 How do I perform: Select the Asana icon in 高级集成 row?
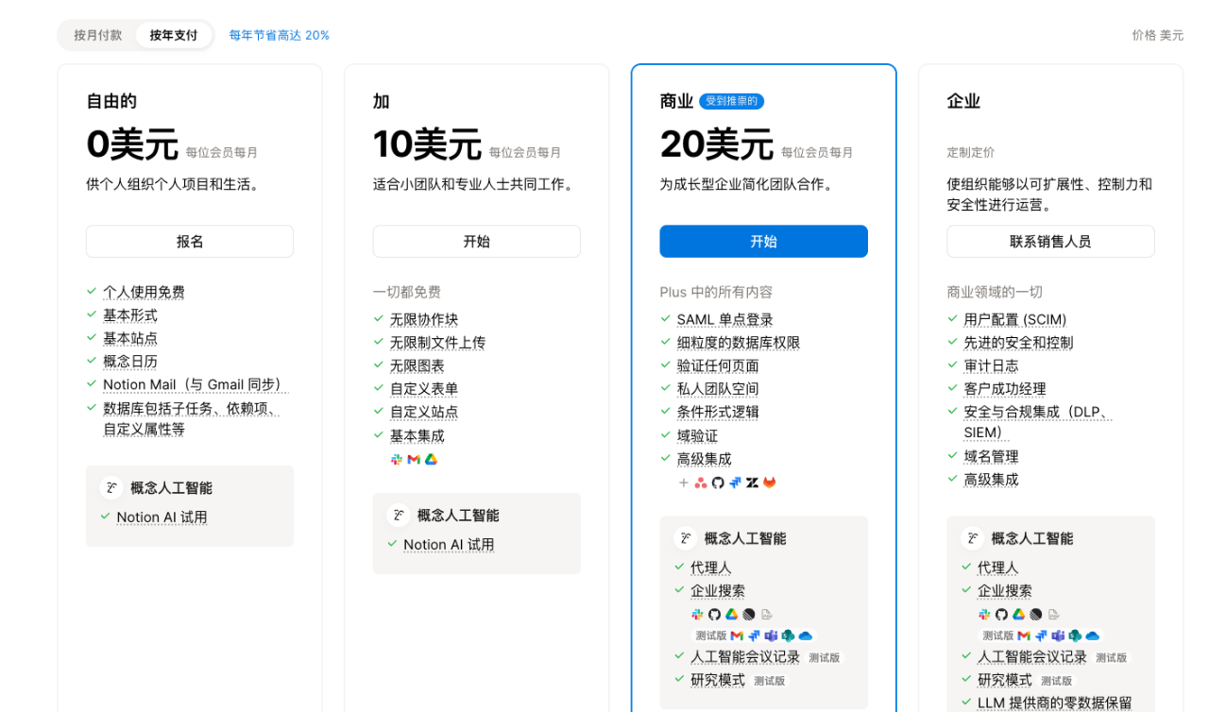coord(701,483)
